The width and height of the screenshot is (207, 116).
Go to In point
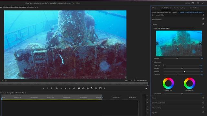(x=57, y=88)
